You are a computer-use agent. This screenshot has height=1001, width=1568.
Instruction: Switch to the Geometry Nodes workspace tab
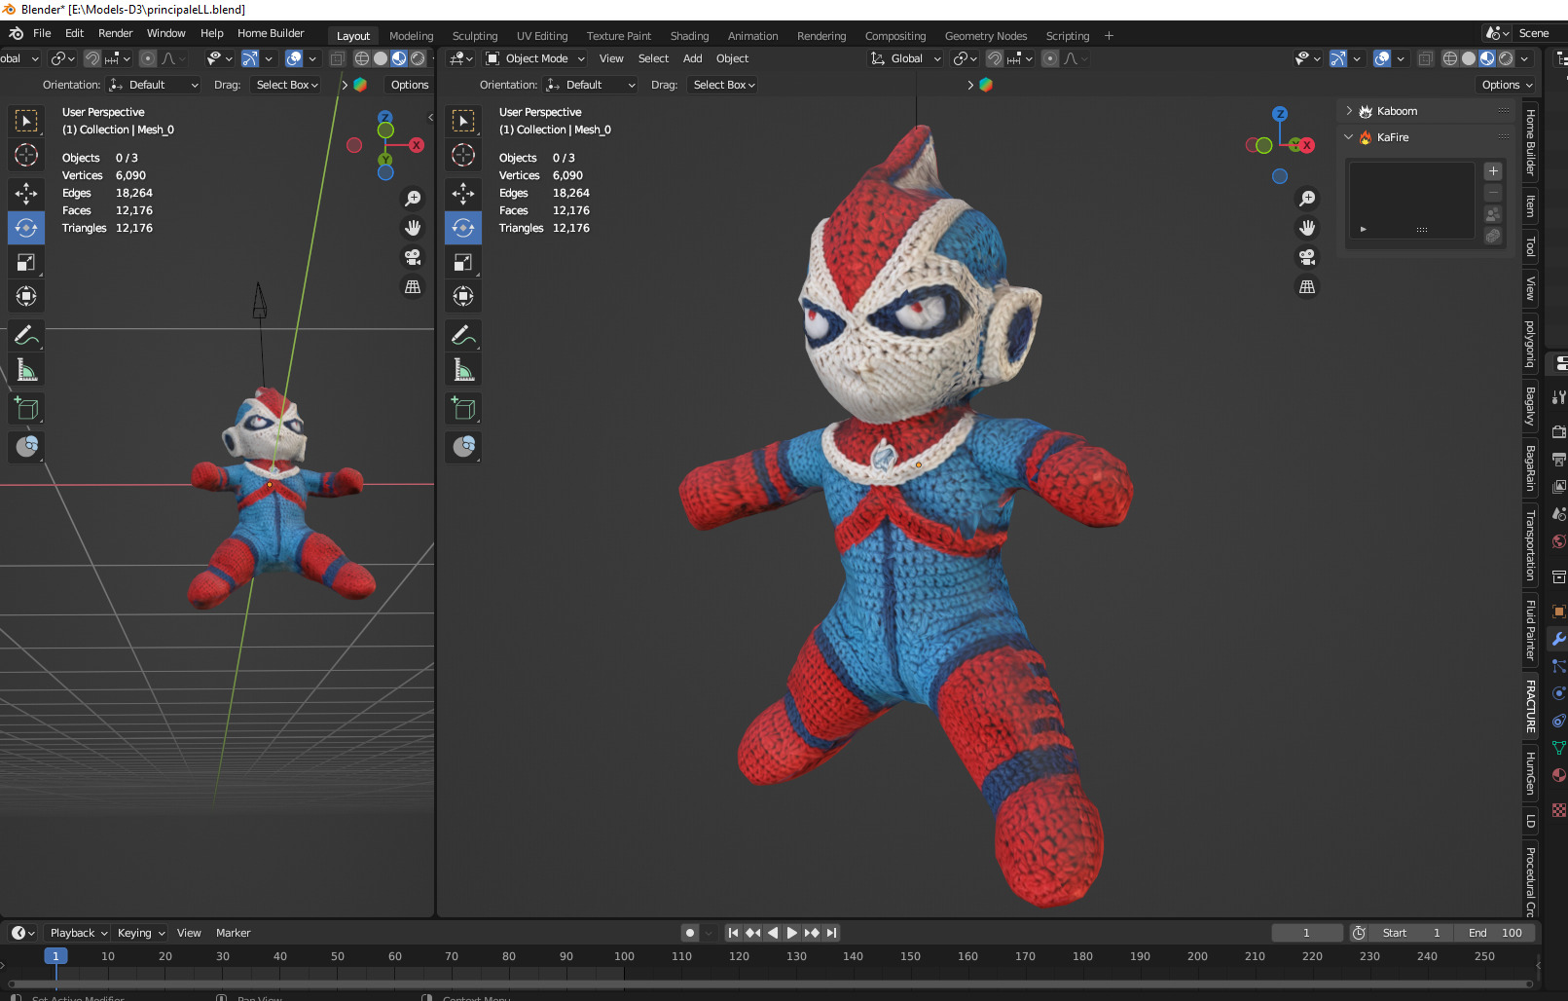[986, 36]
